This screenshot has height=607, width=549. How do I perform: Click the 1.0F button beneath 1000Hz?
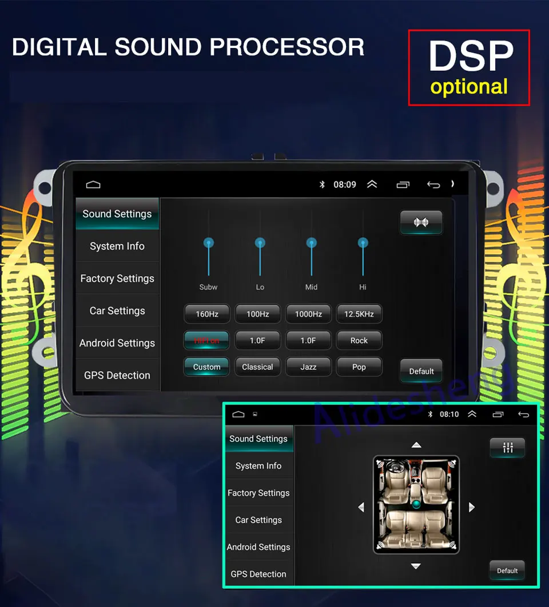[x=308, y=340]
